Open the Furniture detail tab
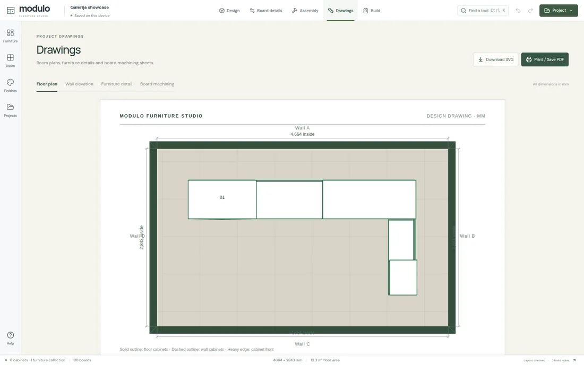The width and height of the screenshot is (584, 365). pyautogui.click(x=117, y=84)
